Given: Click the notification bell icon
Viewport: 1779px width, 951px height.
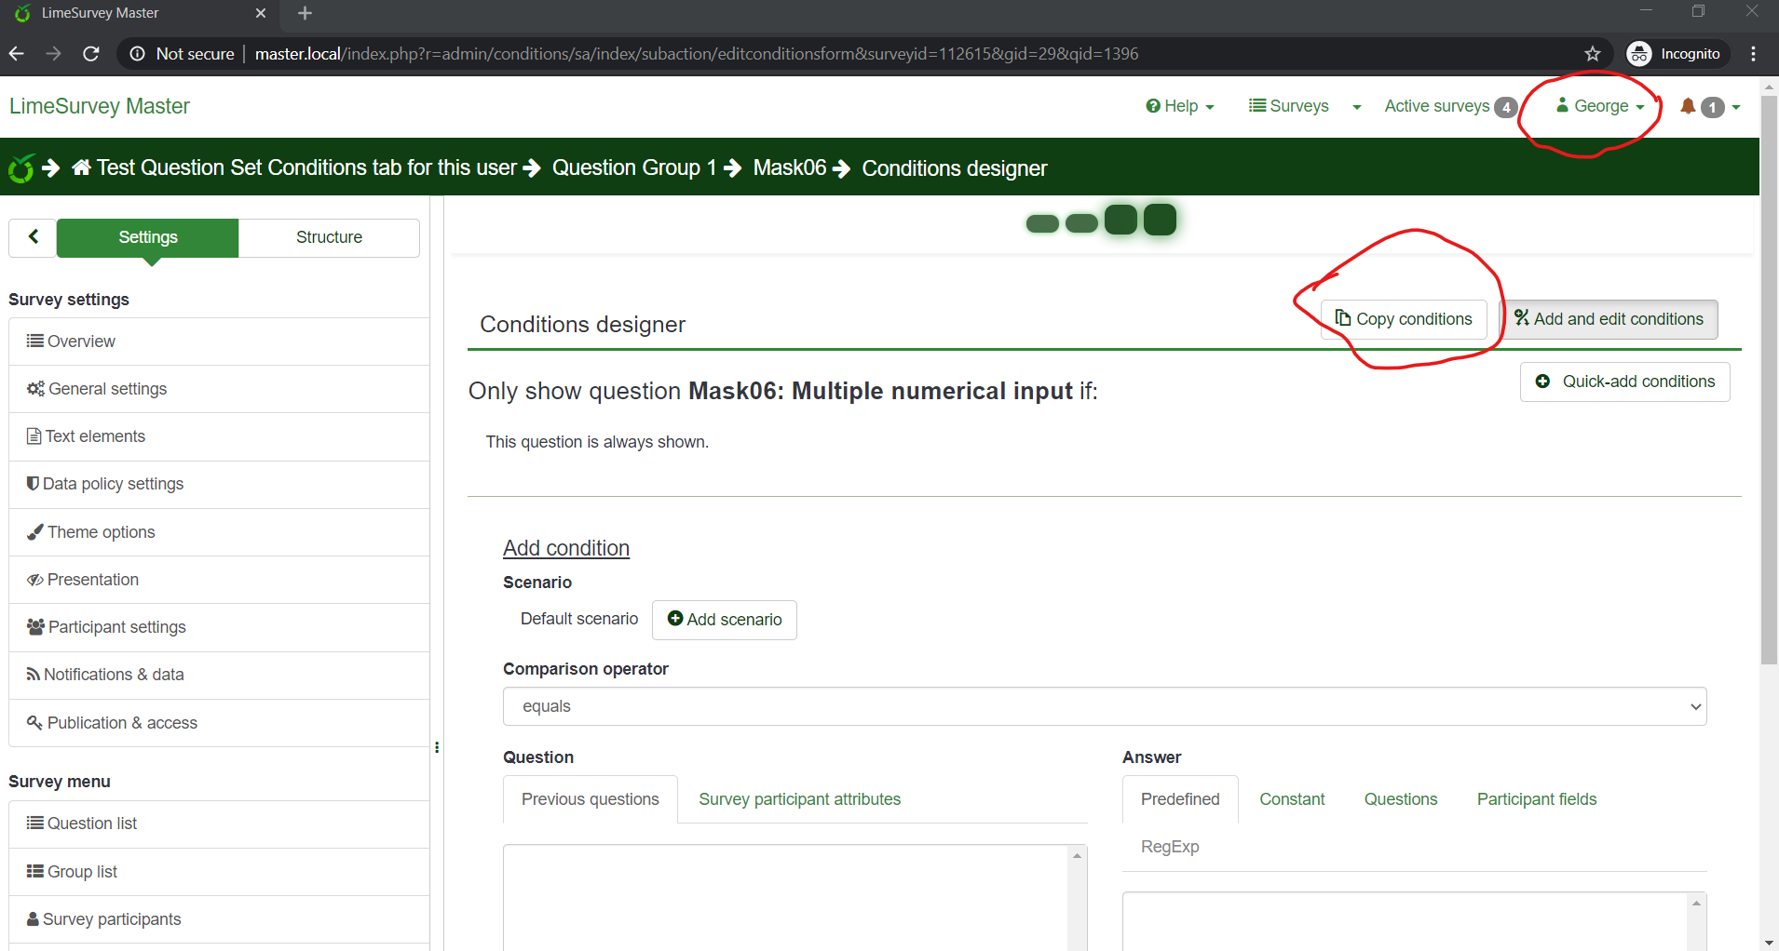Looking at the screenshot, I should coord(1687,106).
